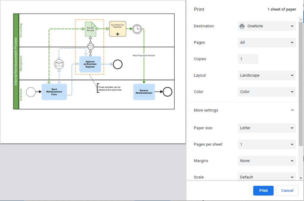This screenshot has height=201, width=304.
Task: Click the Review Receipt document icon
Action: [91, 29]
